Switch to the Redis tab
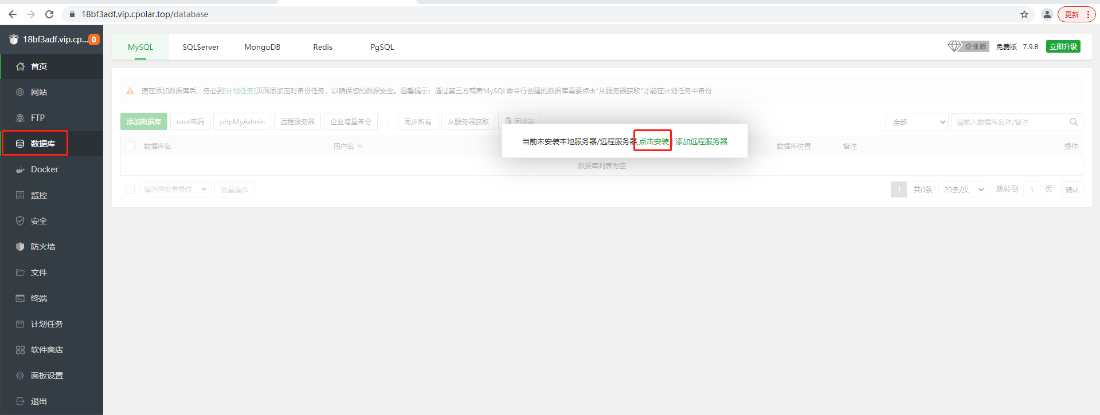The image size is (1100, 415). [323, 47]
